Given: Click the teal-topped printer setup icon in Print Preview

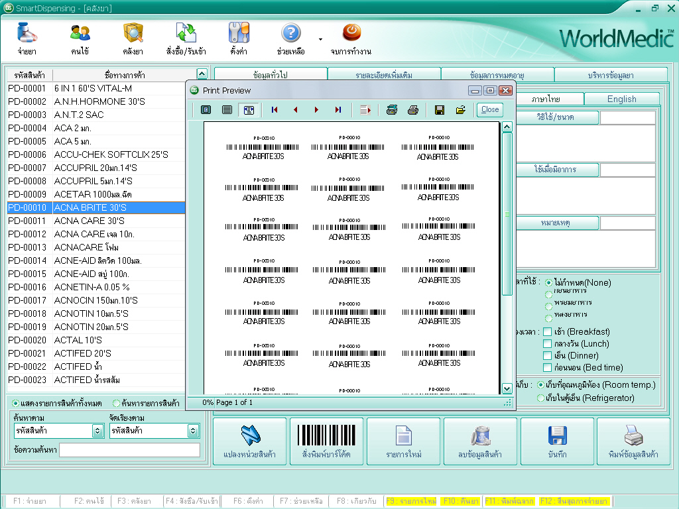Looking at the screenshot, I should [392, 110].
